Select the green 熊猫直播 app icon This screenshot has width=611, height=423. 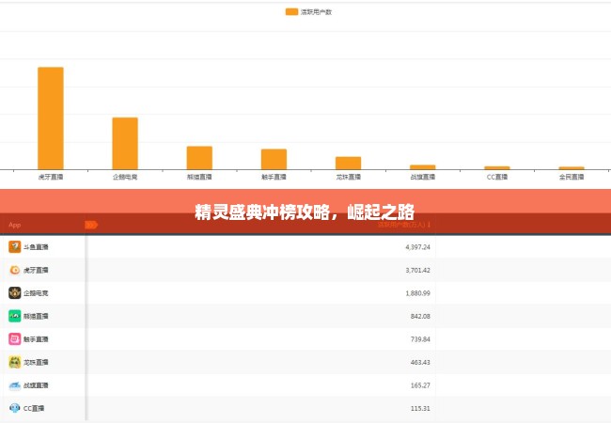14,316
